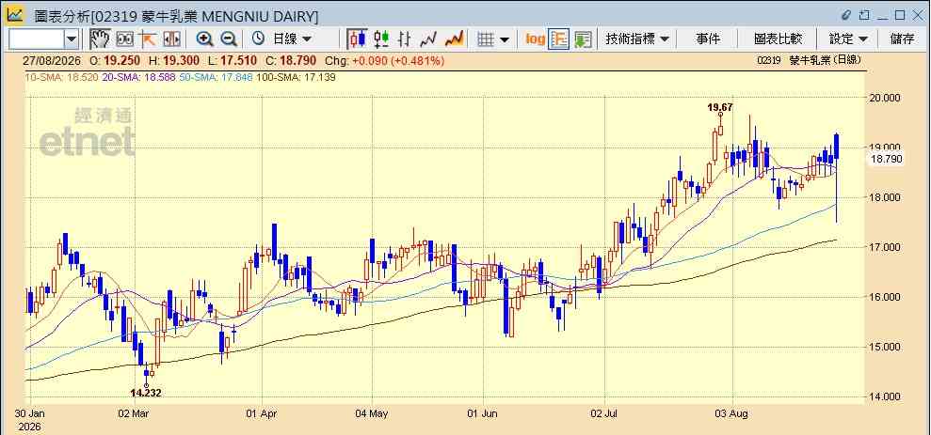Zoom in on the chart

point(205,39)
